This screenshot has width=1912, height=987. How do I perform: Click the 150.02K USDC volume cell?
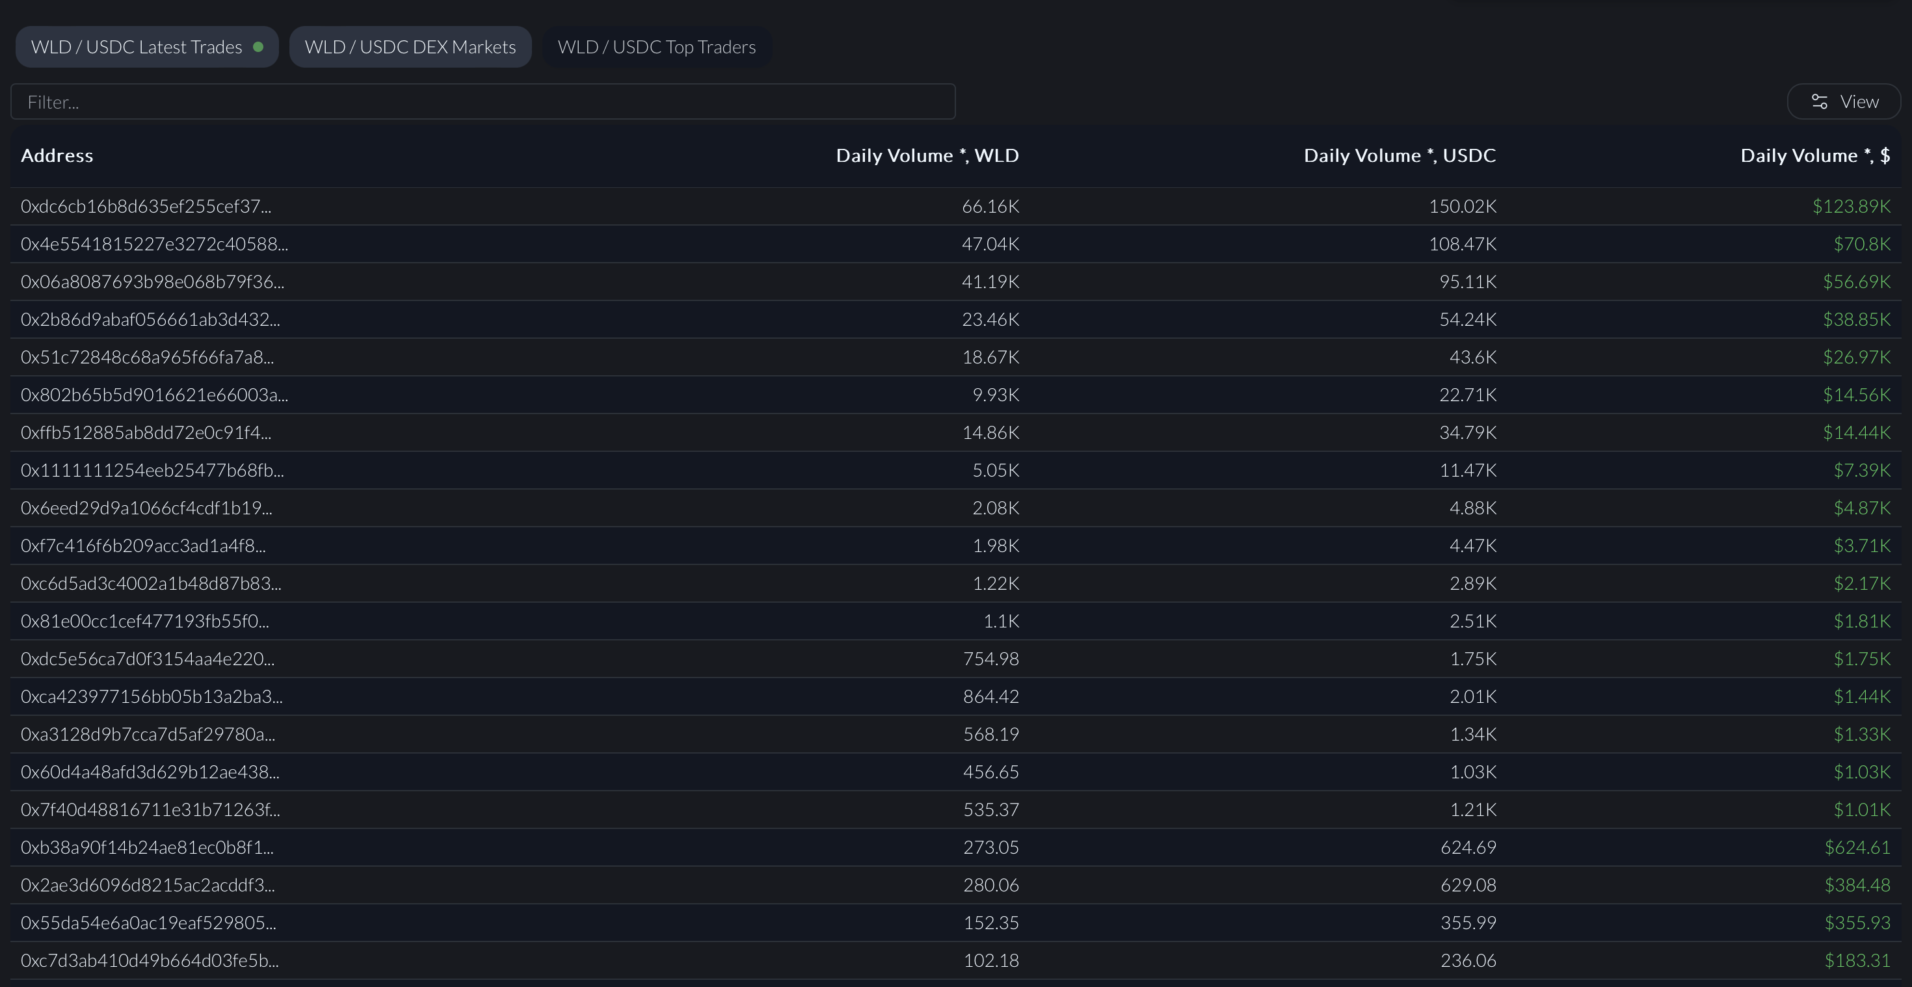click(x=1462, y=206)
